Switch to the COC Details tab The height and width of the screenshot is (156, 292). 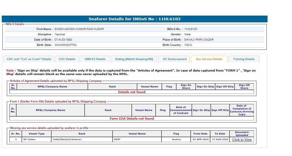pos(67,59)
